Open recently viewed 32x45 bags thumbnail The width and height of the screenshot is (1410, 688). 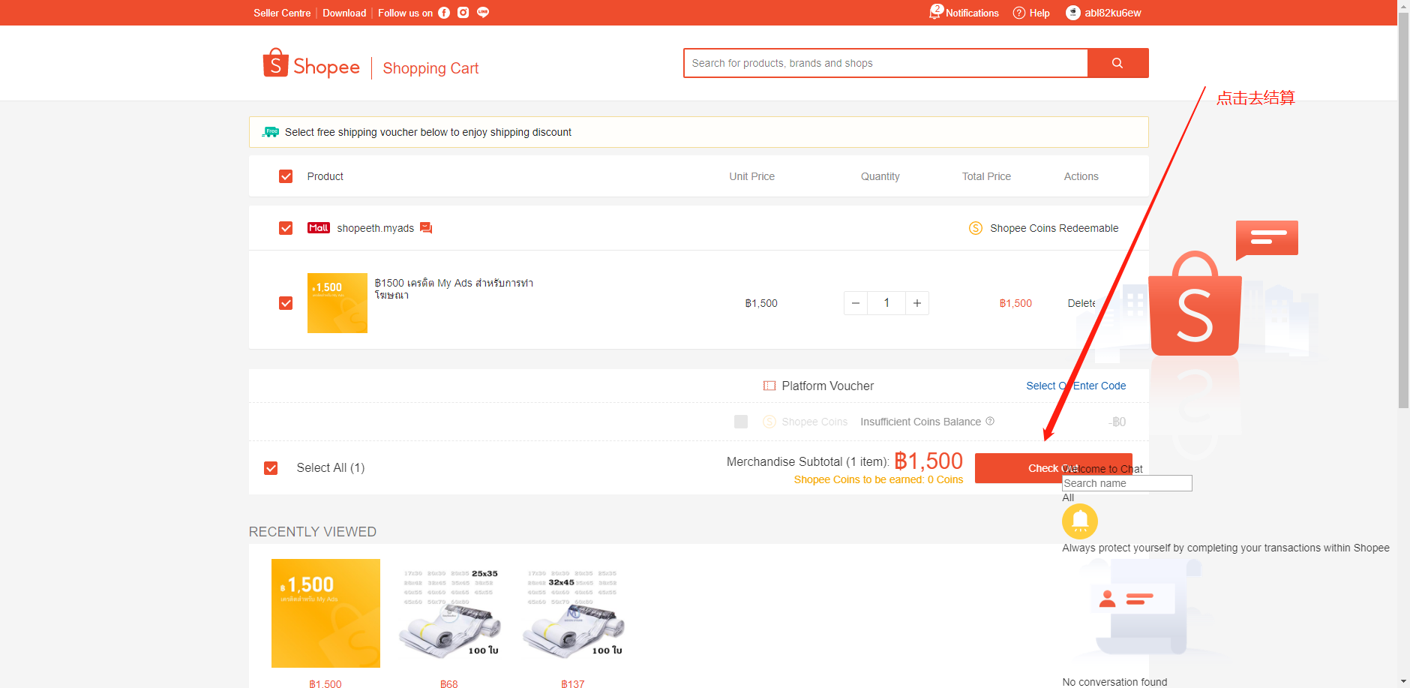click(573, 613)
